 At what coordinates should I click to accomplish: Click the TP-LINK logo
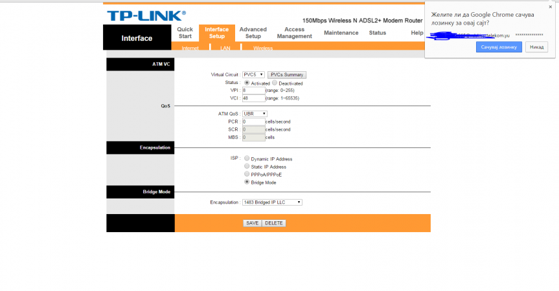pyautogui.click(x=146, y=16)
